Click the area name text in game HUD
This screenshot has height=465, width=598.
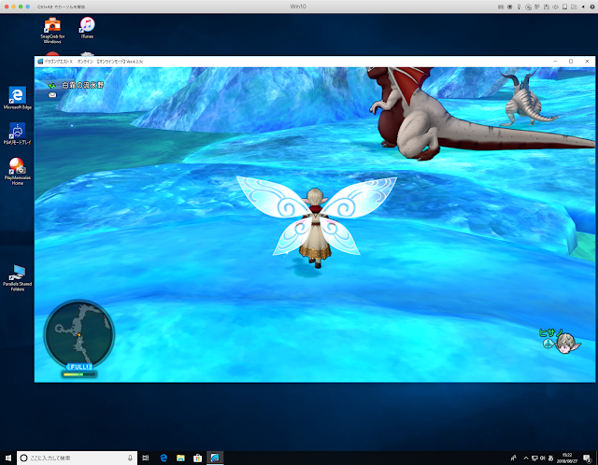pyautogui.click(x=82, y=85)
